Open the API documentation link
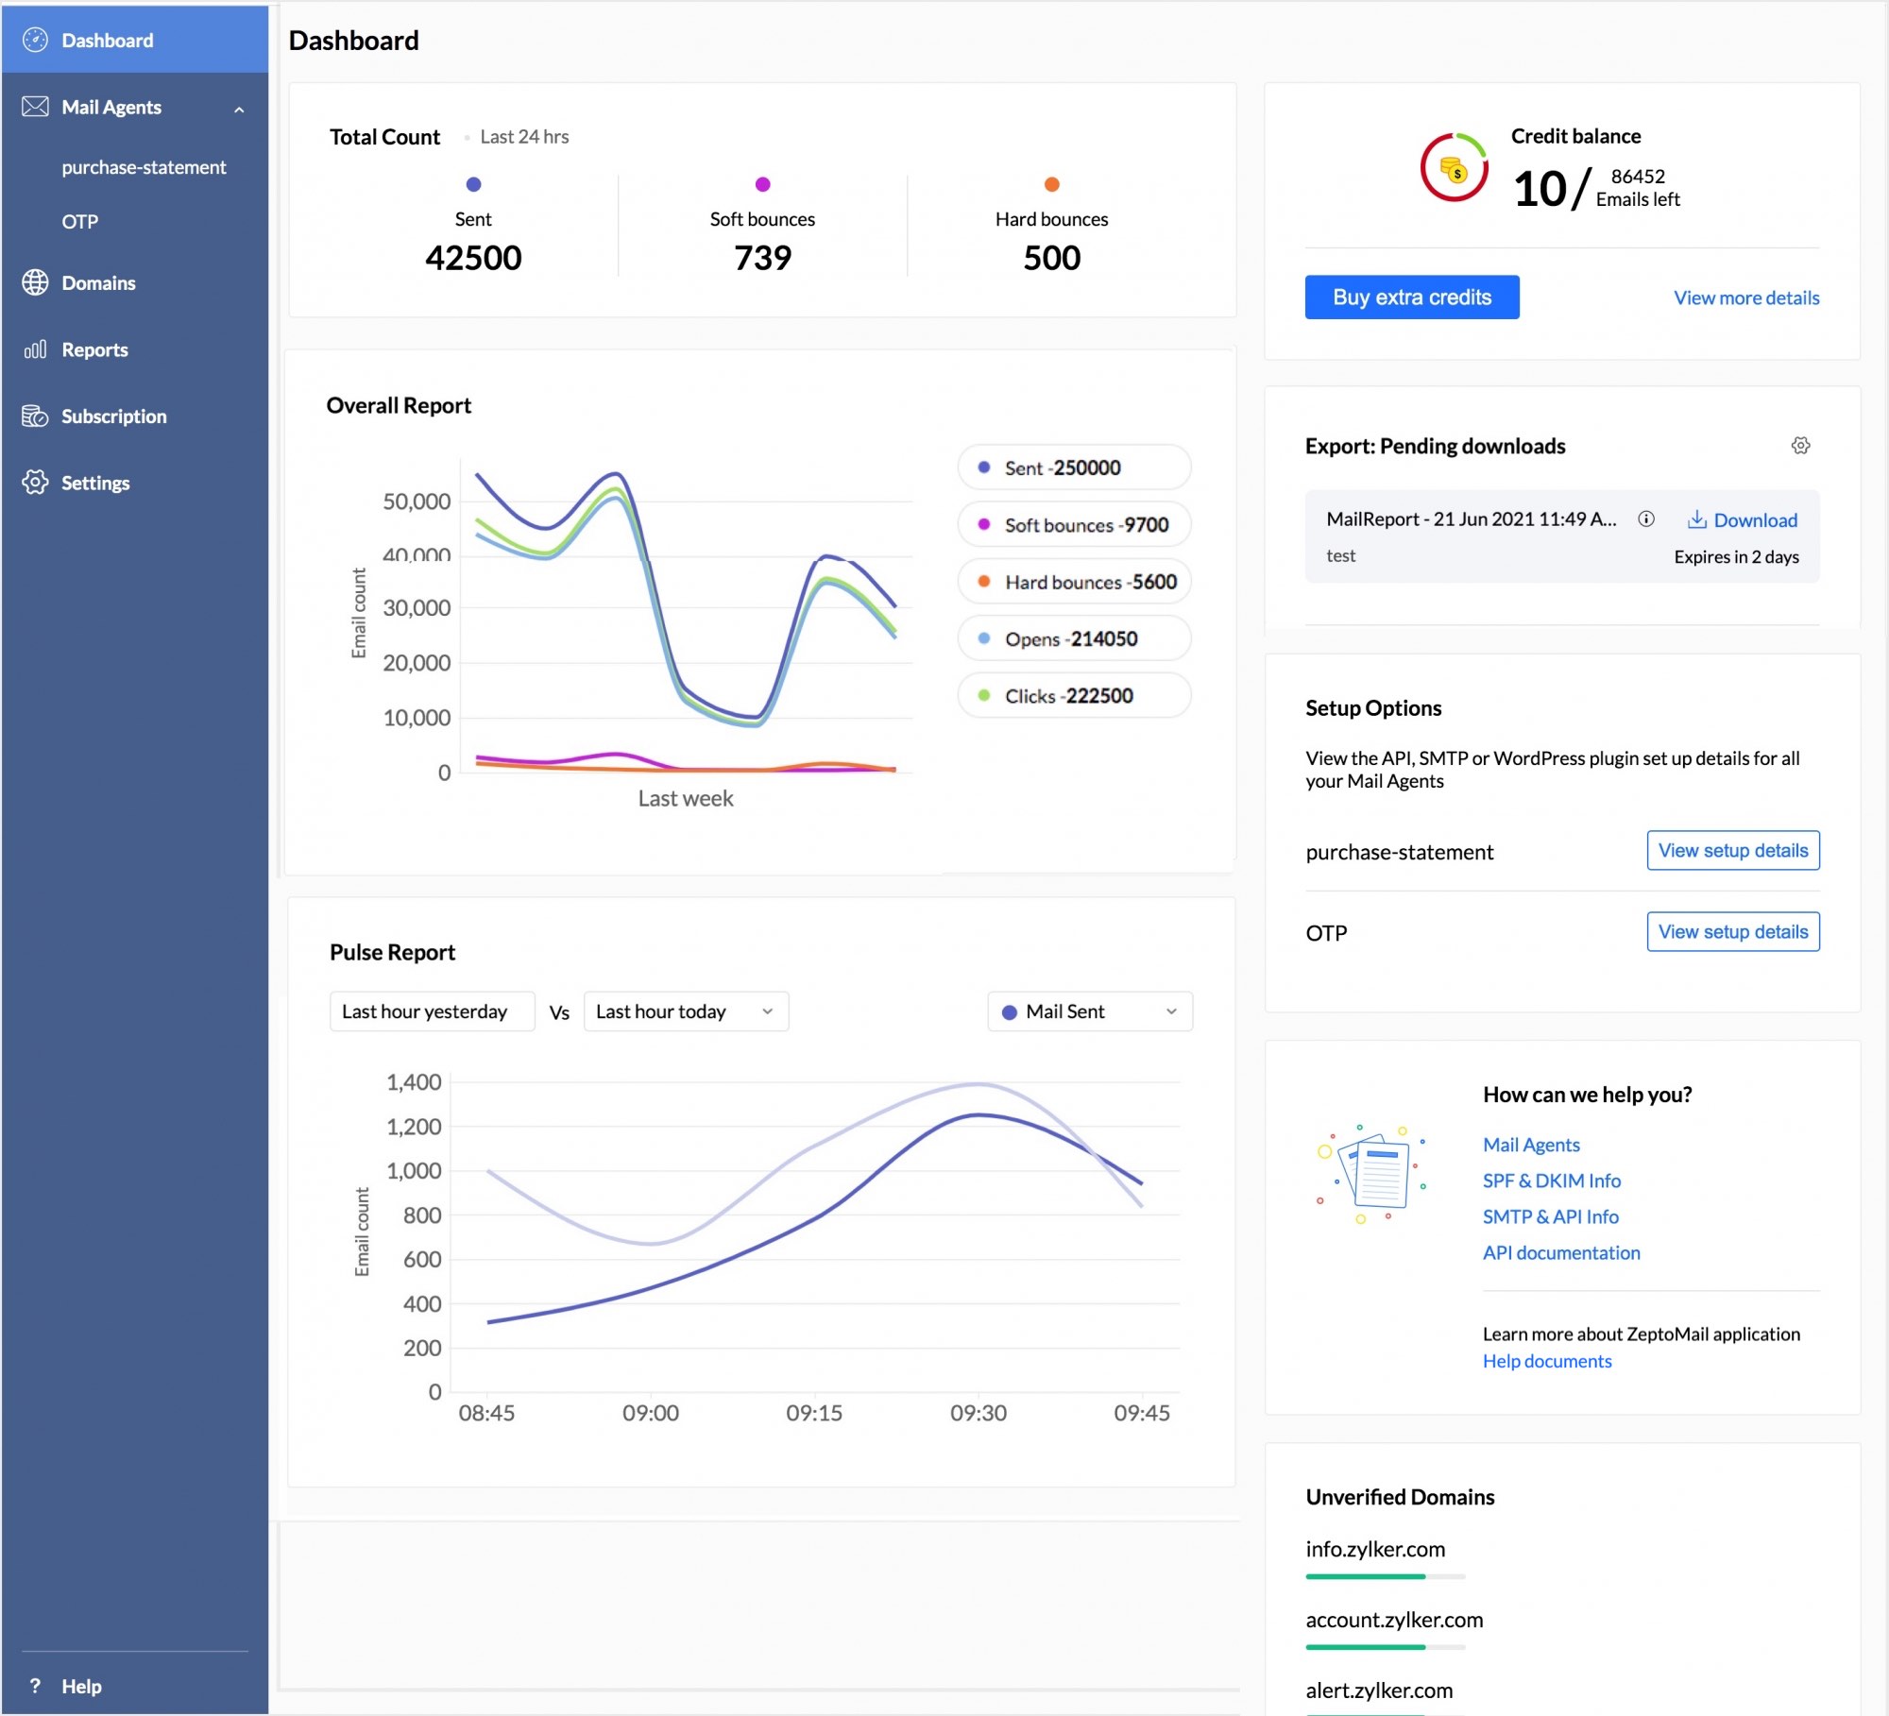This screenshot has height=1716, width=1889. (x=1561, y=1251)
